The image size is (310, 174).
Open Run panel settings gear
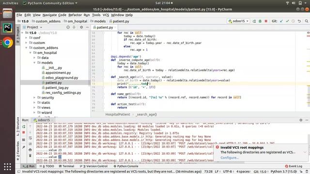click(x=301, y=120)
